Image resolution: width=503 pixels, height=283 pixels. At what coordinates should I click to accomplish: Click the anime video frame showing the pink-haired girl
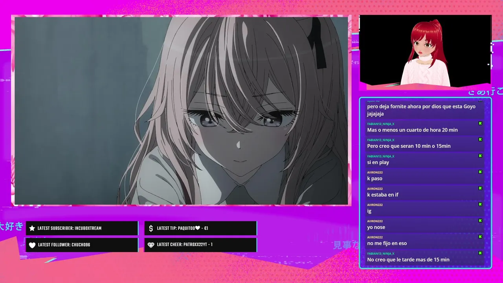(181, 110)
